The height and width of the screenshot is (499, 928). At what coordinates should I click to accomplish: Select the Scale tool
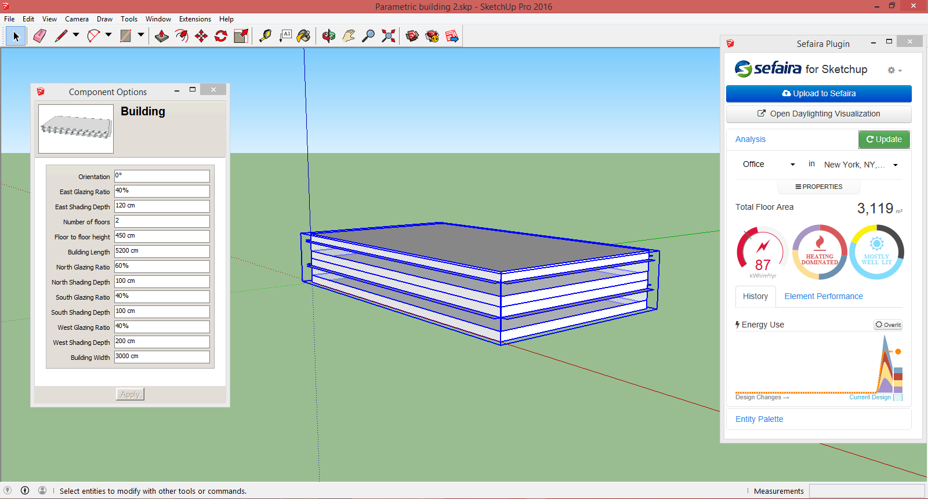click(x=241, y=37)
